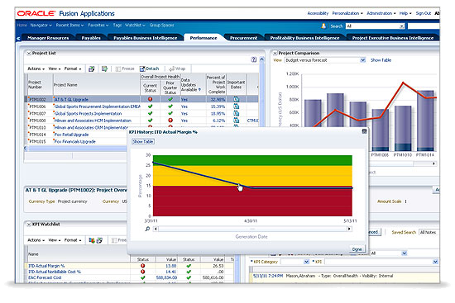455x303 pixels.
Task: Open the Navigator menu
Action: (x=41, y=26)
